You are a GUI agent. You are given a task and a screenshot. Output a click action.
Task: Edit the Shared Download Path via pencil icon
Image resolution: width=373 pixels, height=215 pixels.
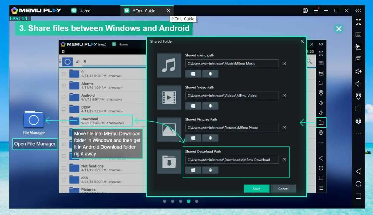pos(284,159)
